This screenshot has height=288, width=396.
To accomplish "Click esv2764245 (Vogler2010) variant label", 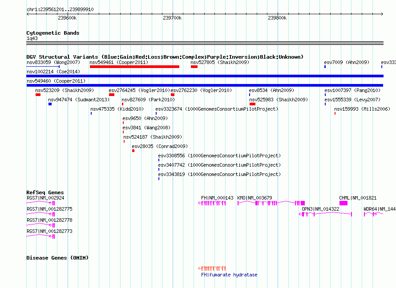I will (139, 90).
